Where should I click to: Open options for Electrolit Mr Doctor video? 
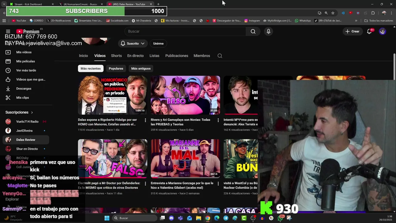click(x=145, y=183)
